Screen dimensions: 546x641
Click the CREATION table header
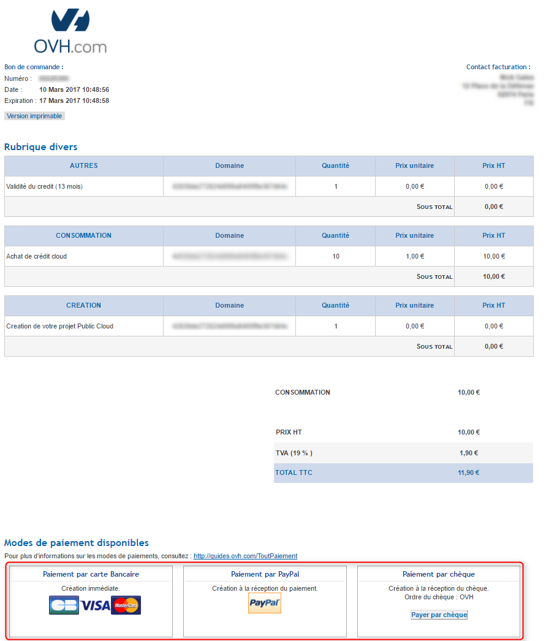pyautogui.click(x=84, y=305)
